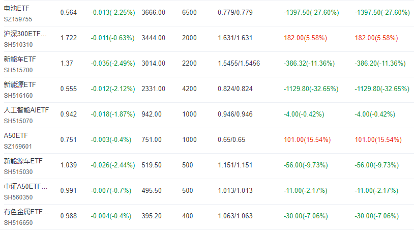Click the 0.751 current price
414x230 pixels.
[x=68, y=139]
